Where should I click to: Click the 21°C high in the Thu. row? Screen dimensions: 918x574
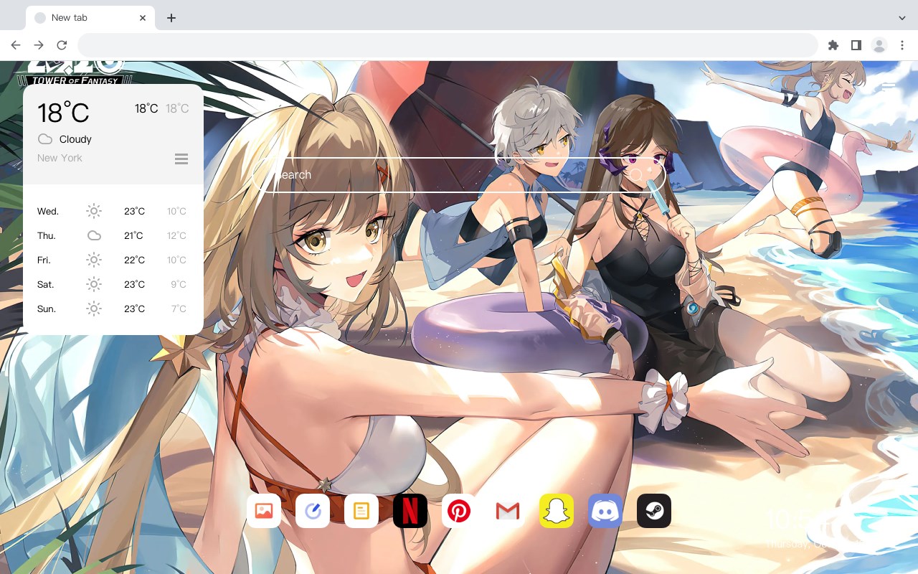[134, 235]
